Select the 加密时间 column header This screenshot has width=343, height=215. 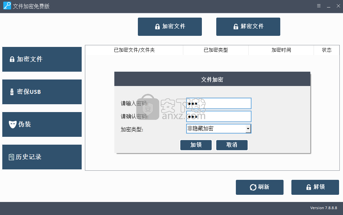(x=281, y=50)
